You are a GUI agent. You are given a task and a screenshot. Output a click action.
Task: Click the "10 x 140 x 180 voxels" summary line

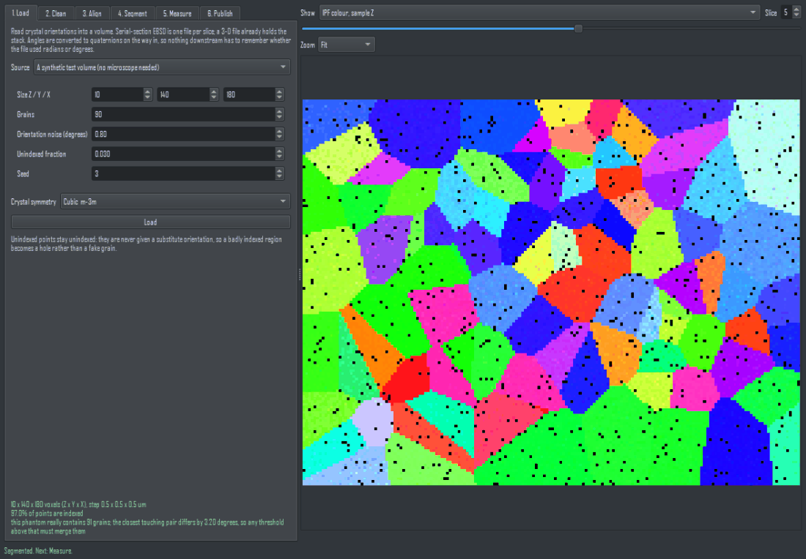coord(78,505)
